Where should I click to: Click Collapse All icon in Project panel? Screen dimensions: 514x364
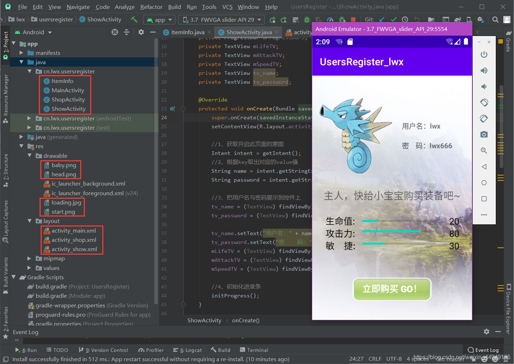click(127, 32)
